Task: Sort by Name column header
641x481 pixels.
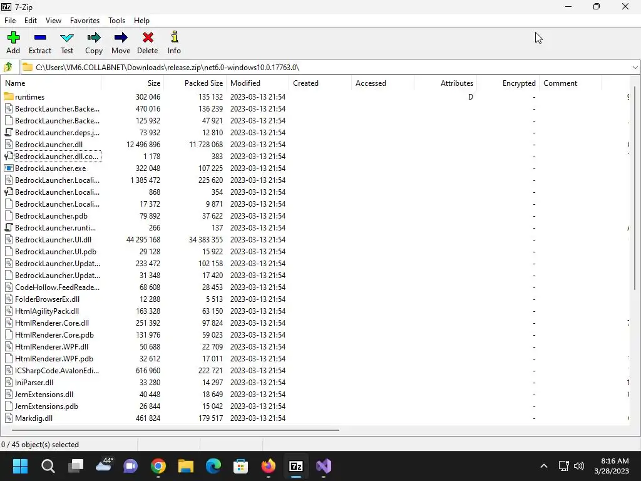Action: pyautogui.click(x=51, y=83)
